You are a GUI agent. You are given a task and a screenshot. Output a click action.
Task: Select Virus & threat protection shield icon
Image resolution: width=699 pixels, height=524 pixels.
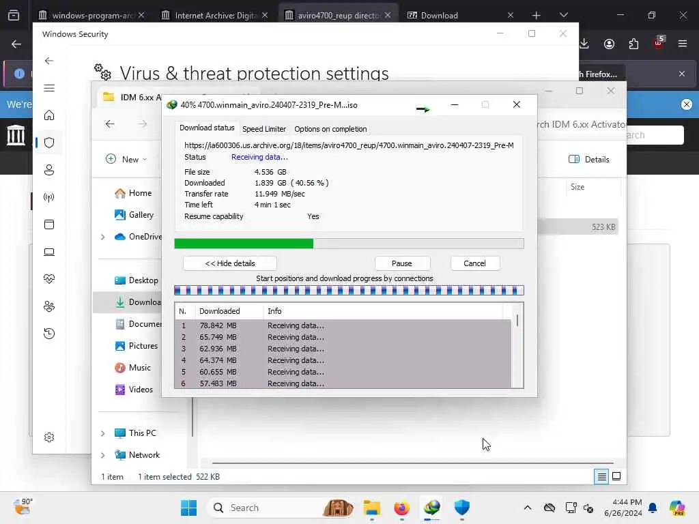[49, 143]
